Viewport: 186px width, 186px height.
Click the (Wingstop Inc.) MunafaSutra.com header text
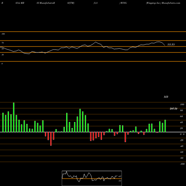(x=163, y=3)
